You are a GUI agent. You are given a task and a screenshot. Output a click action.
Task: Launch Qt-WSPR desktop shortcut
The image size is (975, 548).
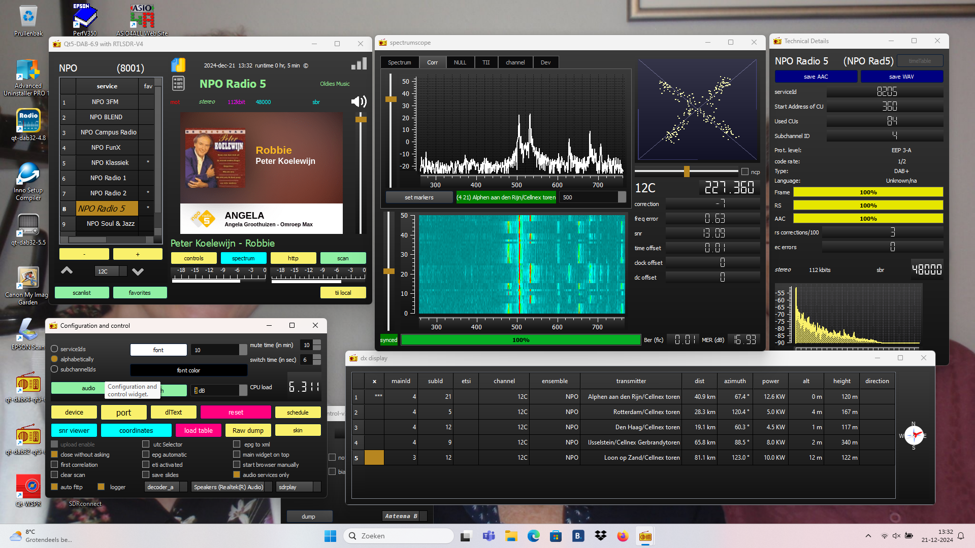click(28, 490)
